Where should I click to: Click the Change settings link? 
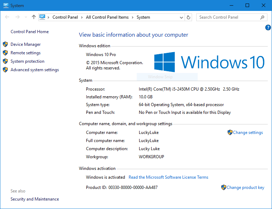[248, 133]
